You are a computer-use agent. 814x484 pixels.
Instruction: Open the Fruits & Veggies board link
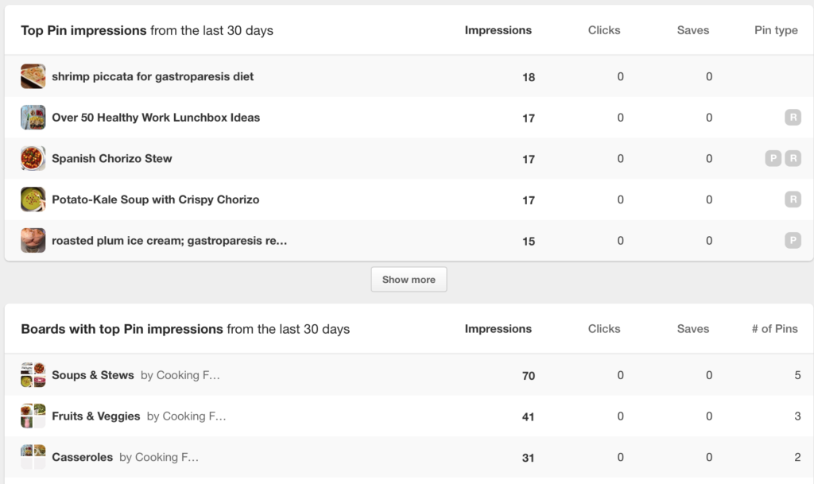pyautogui.click(x=95, y=416)
